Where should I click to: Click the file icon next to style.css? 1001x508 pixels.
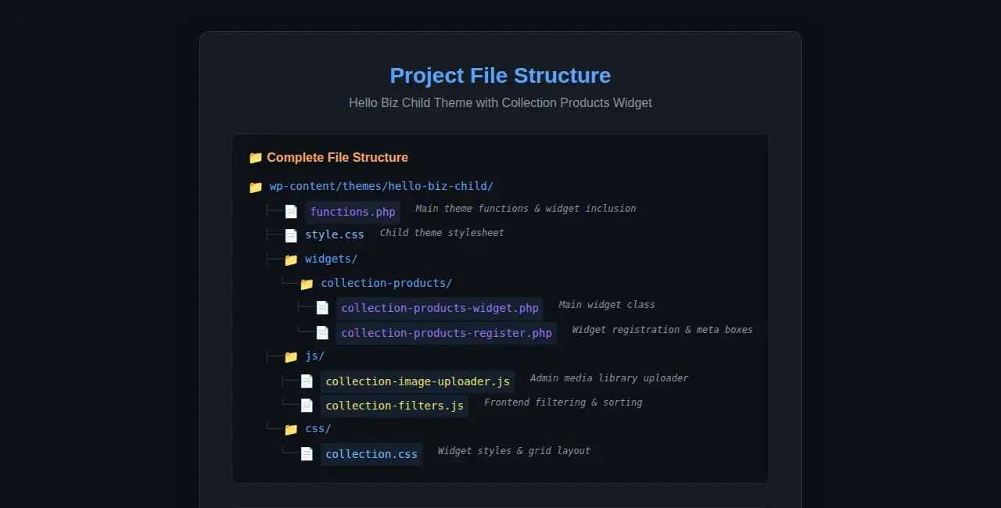click(291, 235)
